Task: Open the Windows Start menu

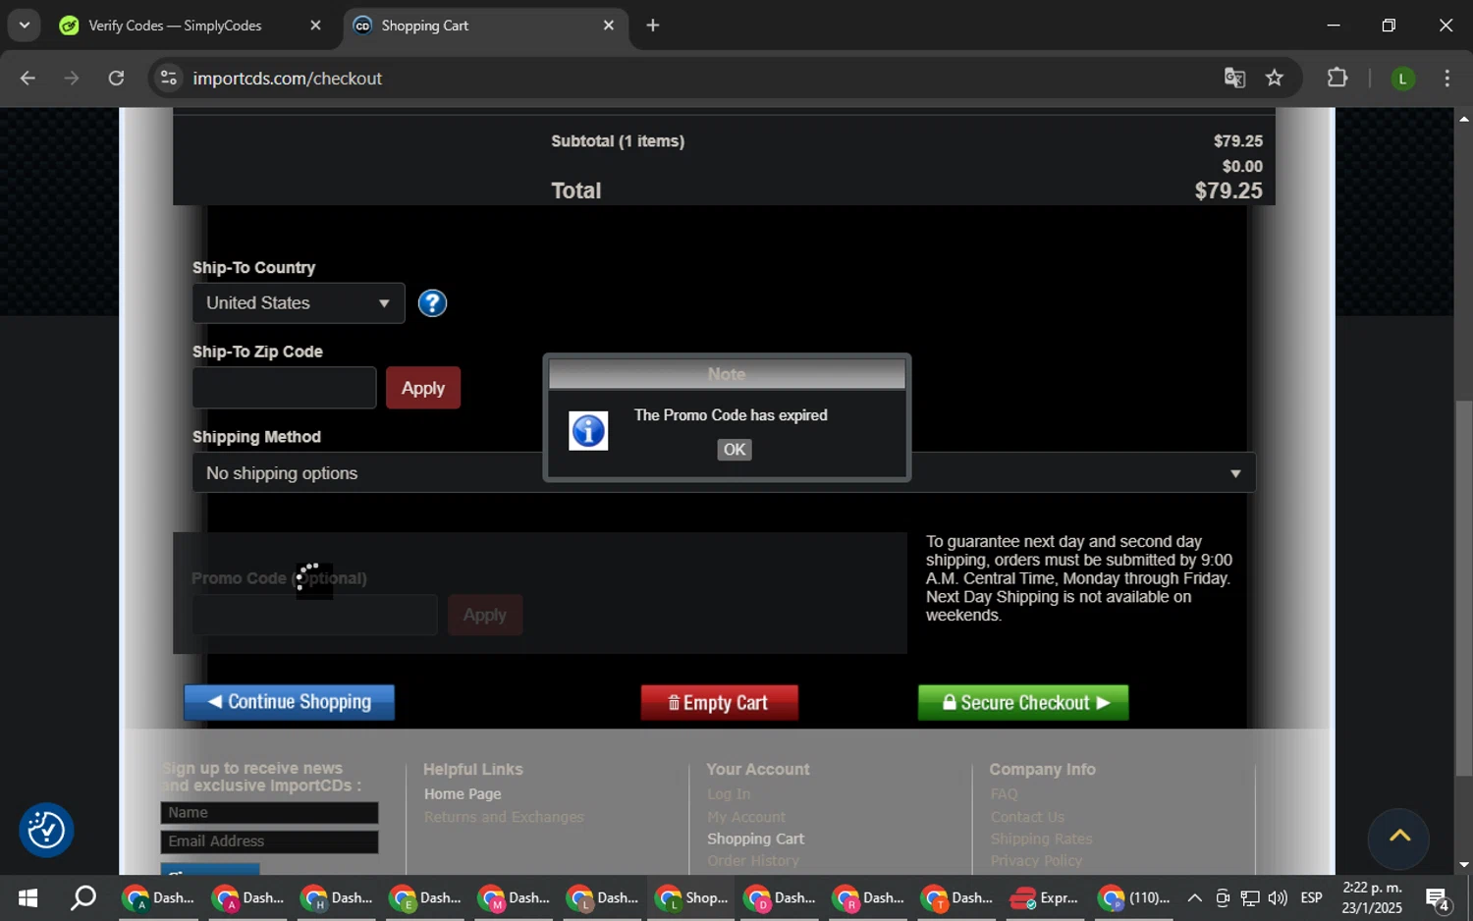Action: click(27, 897)
